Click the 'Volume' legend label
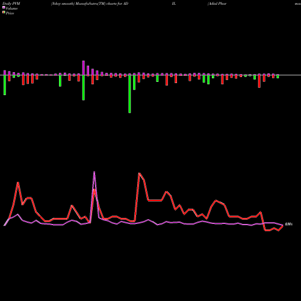The image size is (301, 301). 11,8
